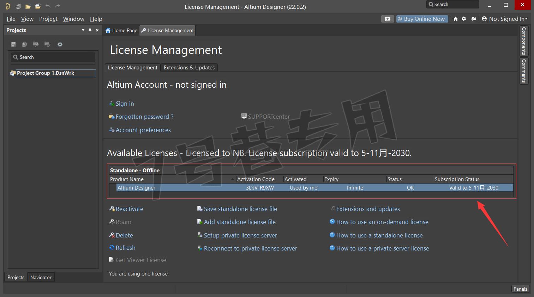The height and width of the screenshot is (297, 534).
Task: Click help icon for on-demand license
Action: point(332,222)
